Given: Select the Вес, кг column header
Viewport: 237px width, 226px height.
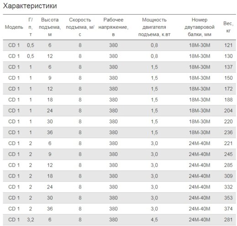Looking at the screenshot, I should 228,27.
